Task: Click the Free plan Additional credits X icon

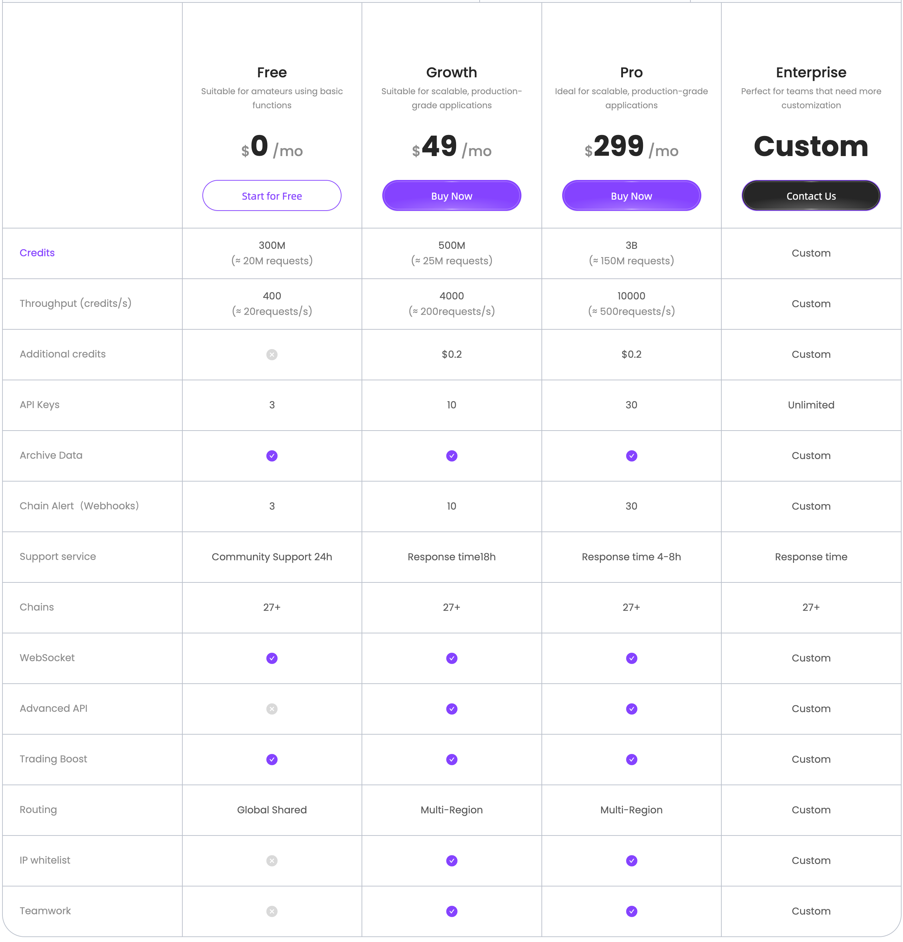Action: (x=272, y=355)
